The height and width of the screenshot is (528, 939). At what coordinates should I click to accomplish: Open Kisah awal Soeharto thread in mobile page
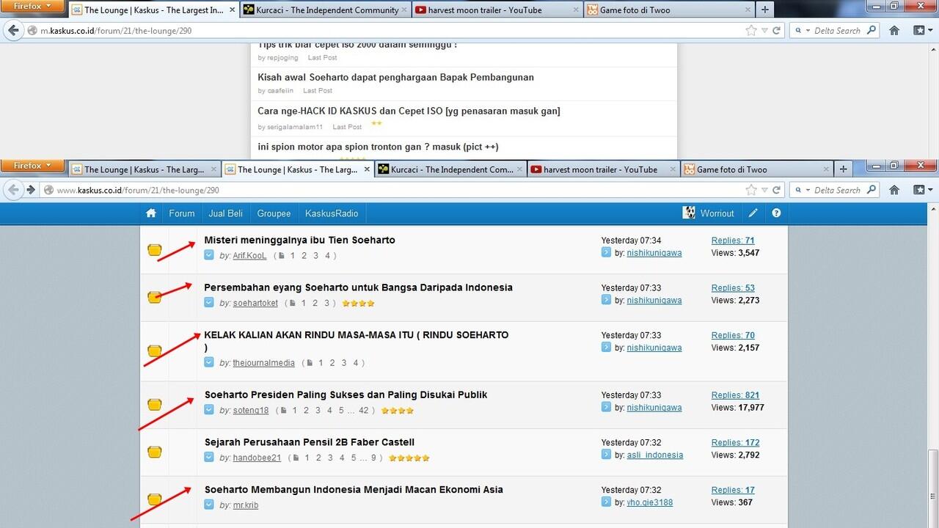(x=395, y=78)
